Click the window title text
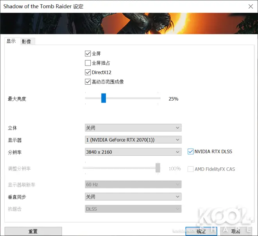The width and height of the screenshot is (258, 236). tap(43, 6)
